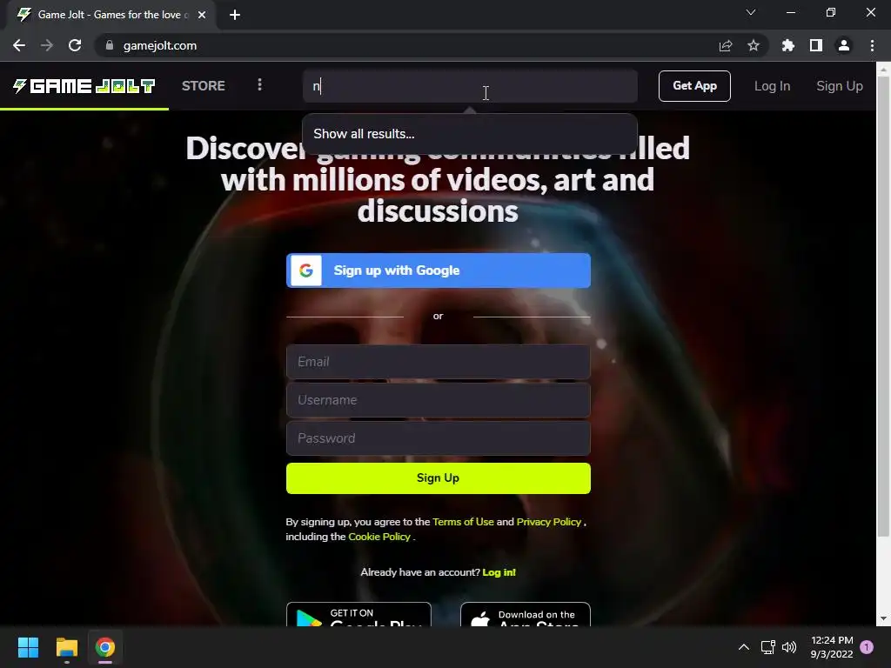Click the Download on the App Store badge
This screenshot has height=668, width=891.
click(x=525, y=615)
